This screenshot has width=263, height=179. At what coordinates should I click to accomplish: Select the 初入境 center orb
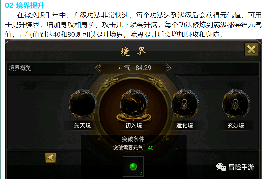(134, 104)
